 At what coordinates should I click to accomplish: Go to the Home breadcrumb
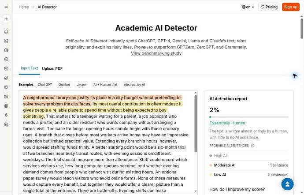click(24, 7)
